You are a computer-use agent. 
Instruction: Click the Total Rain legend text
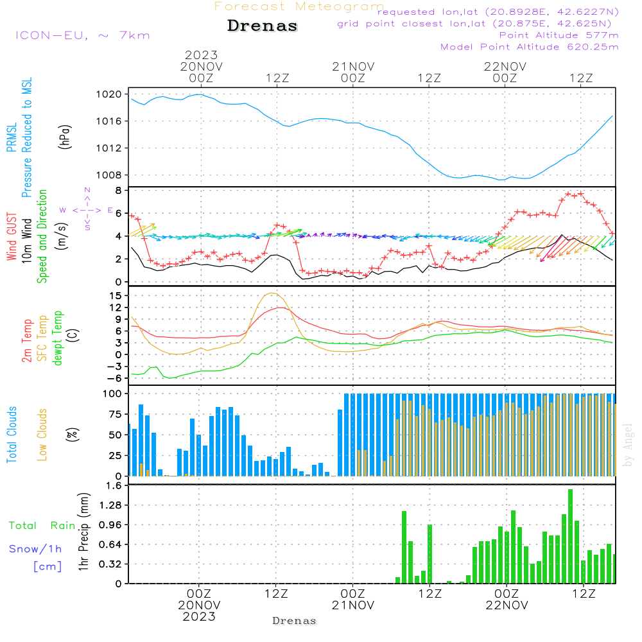42,525
